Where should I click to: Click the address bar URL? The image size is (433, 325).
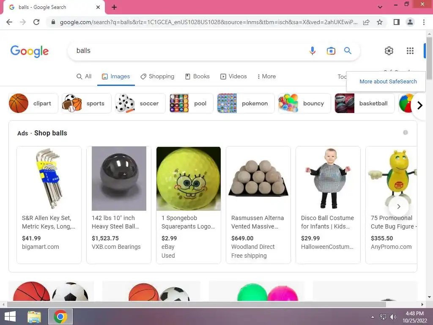click(x=208, y=22)
